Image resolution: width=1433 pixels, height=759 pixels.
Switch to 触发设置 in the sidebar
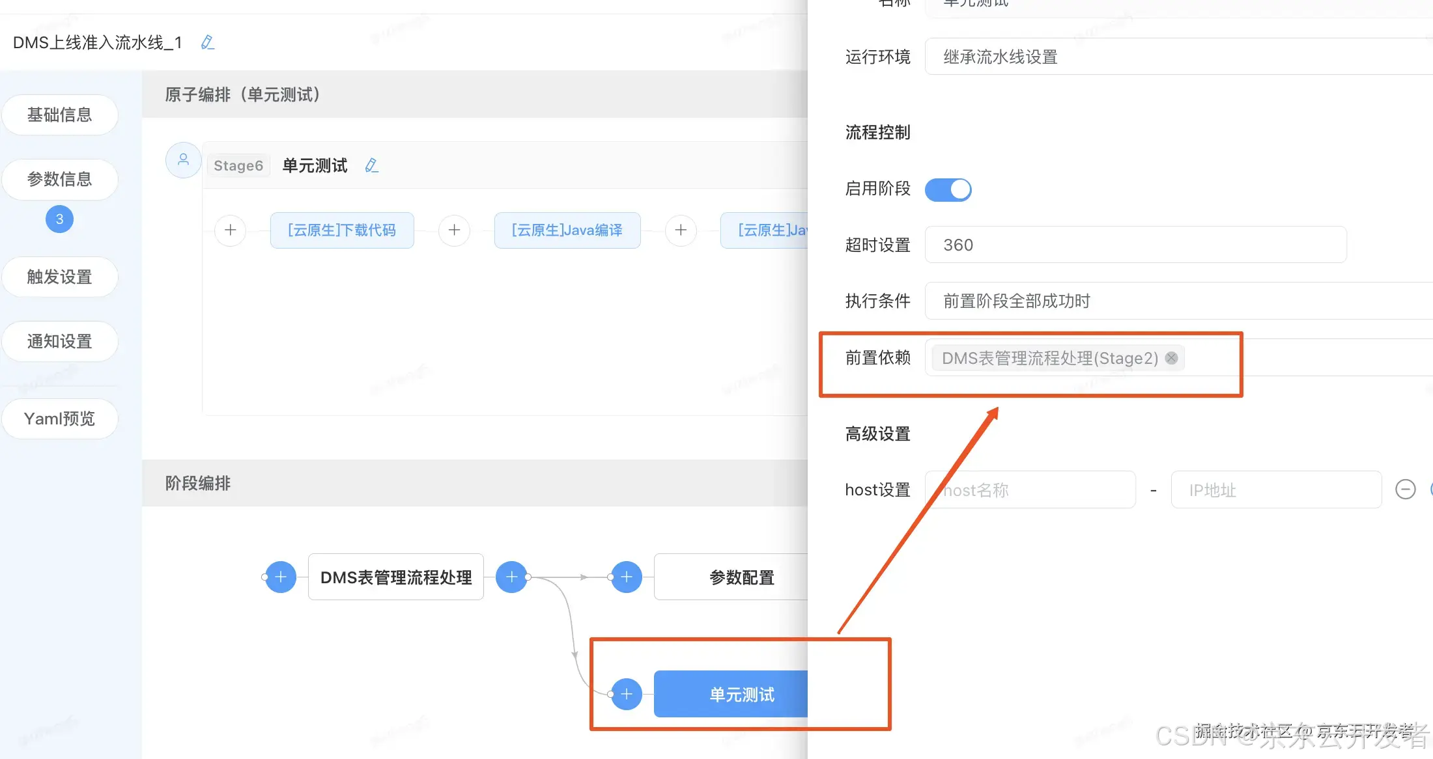point(60,277)
